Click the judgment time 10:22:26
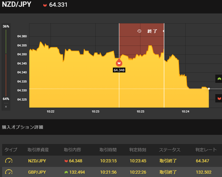Image resolution: width=222 pixels, height=177 pixels. point(138,172)
